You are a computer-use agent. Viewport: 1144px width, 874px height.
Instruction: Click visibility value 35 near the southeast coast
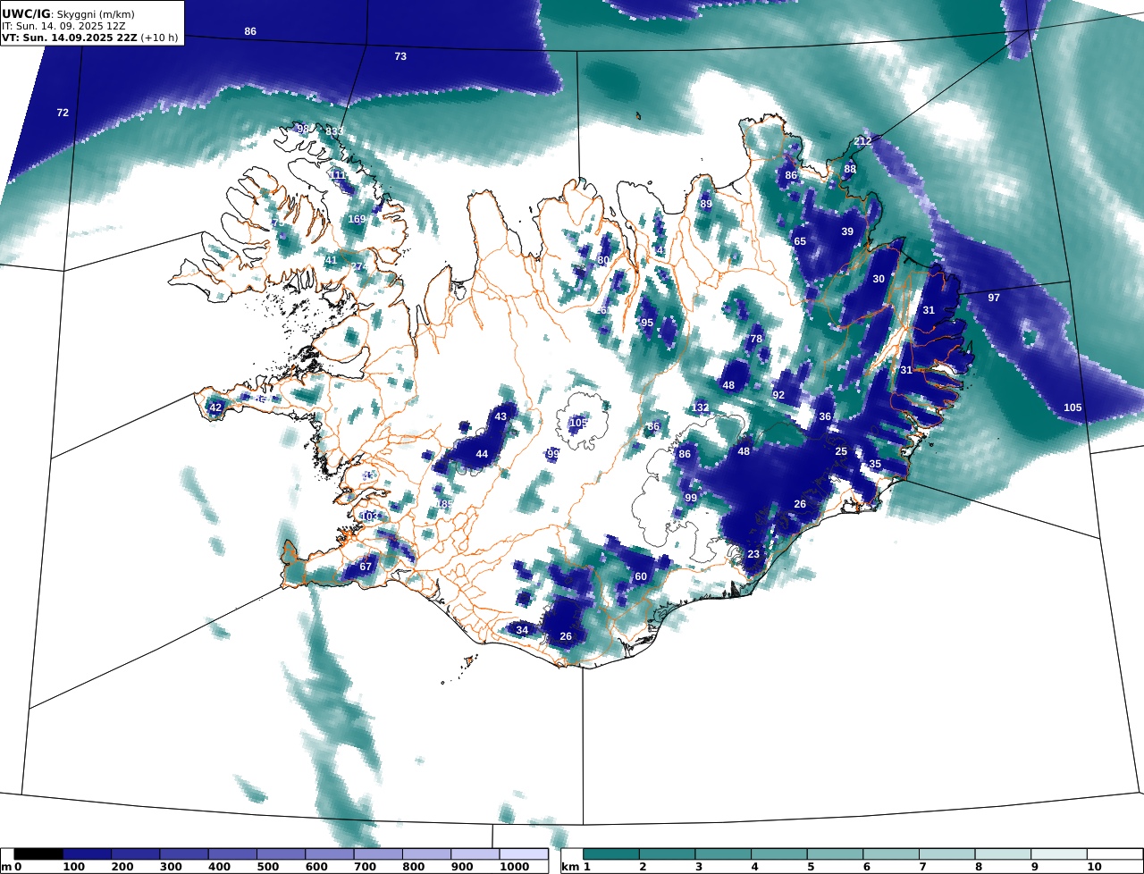coord(875,464)
